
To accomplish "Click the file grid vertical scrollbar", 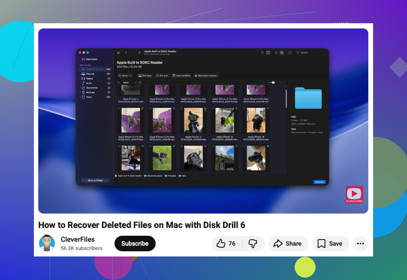I will pyautogui.click(x=286, y=99).
